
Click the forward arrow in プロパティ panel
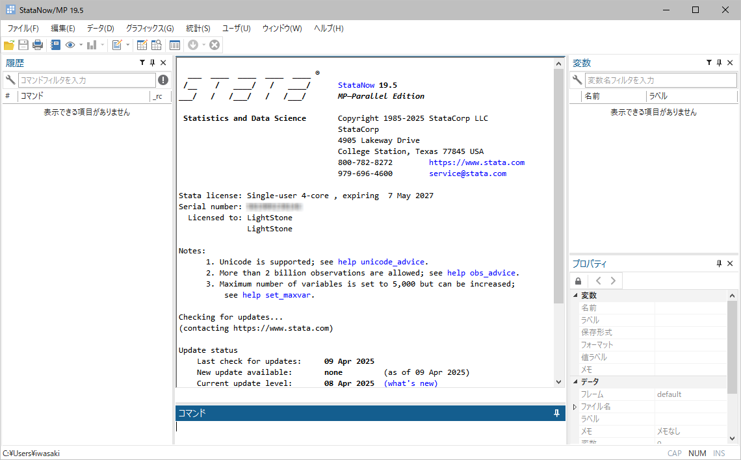613,281
